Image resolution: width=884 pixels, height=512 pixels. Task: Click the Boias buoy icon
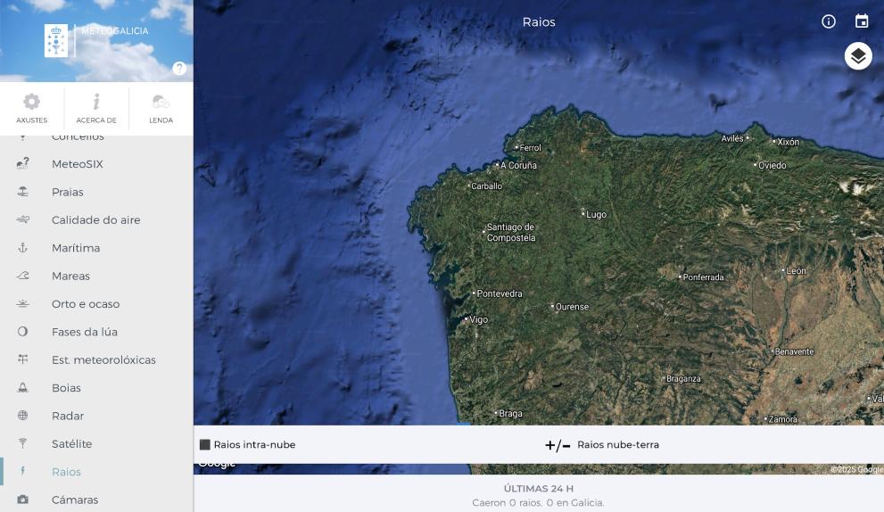click(x=22, y=387)
